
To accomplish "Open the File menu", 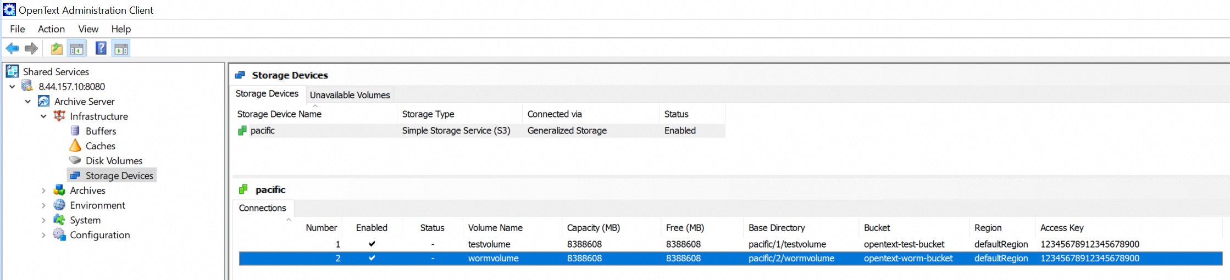I will [17, 29].
